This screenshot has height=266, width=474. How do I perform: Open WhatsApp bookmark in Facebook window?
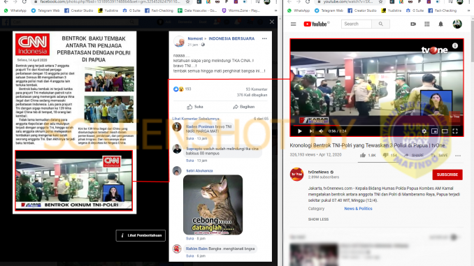pyautogui.click(x=15, y=10)
